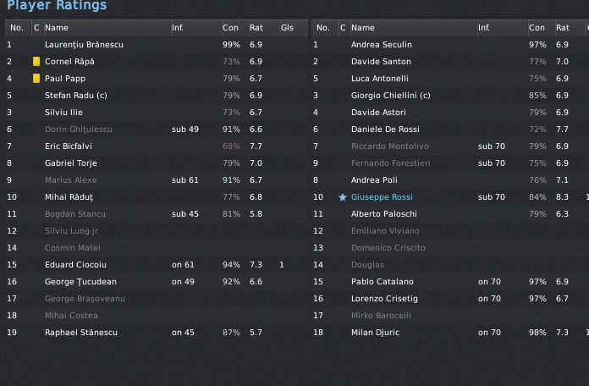Click Andrea Poli's name
The height and width of the screenshot is (386, 589).
pyautogui.click(x=374, y=180)
